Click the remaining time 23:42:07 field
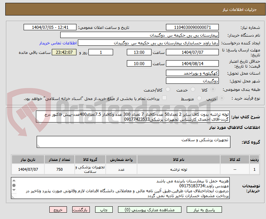 (x=64, y=52)
